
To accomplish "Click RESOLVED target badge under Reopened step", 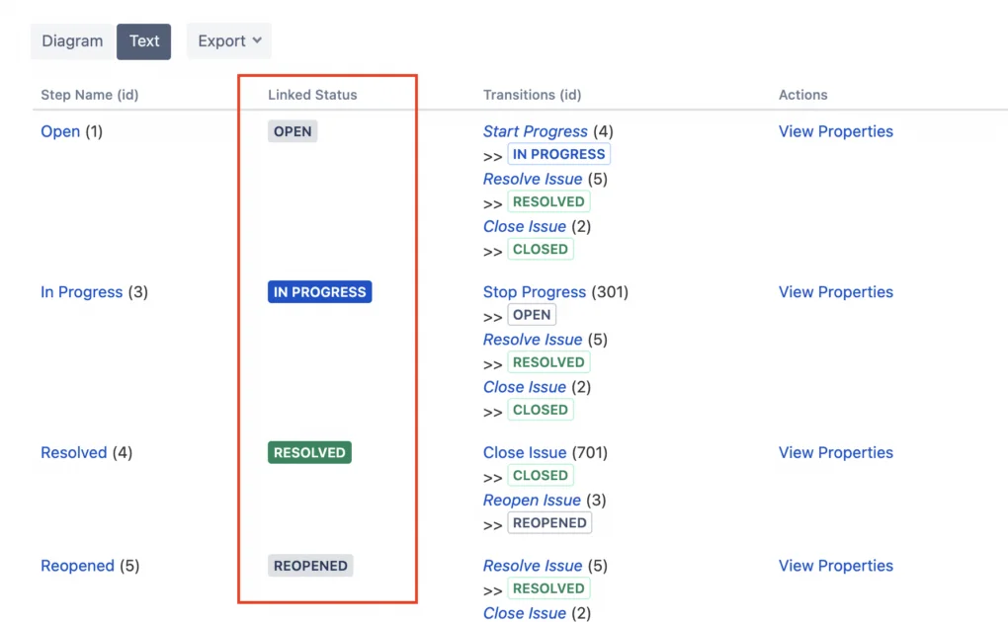I will 549,588.
